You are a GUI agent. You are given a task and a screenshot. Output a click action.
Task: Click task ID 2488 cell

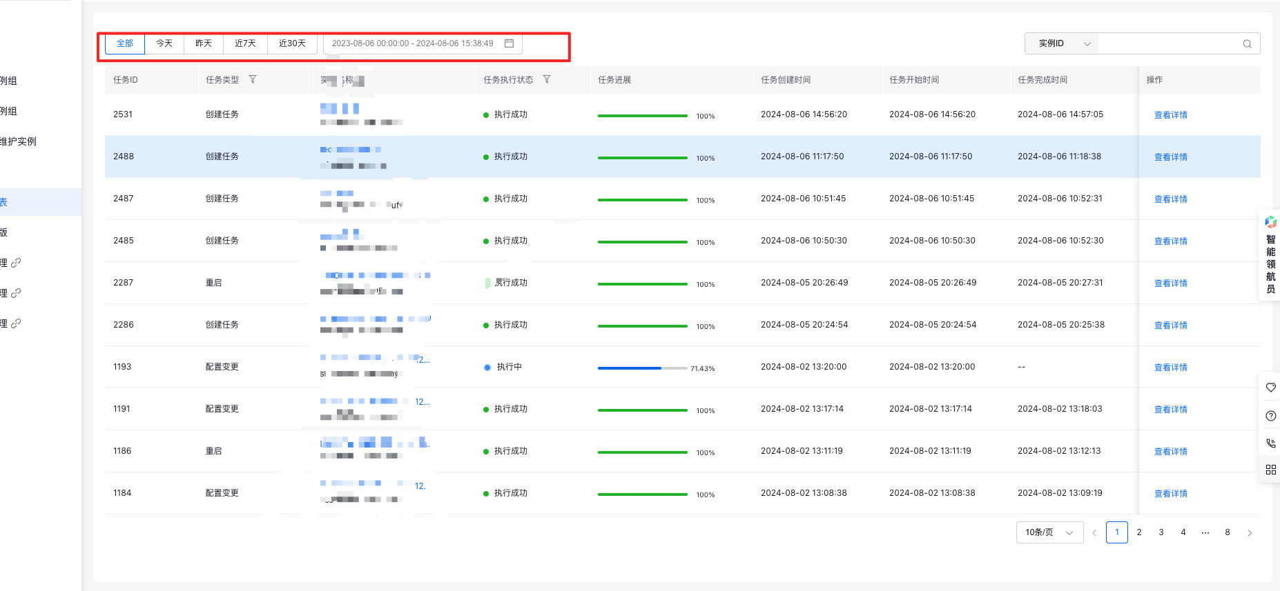[x=124, y=157]
